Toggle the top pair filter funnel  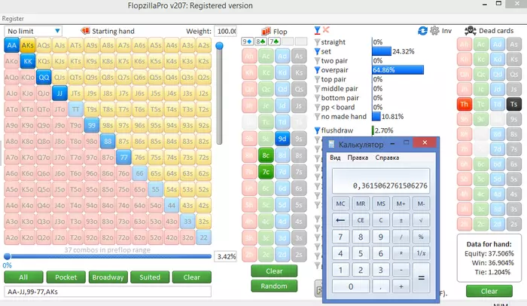coord(317,79)
